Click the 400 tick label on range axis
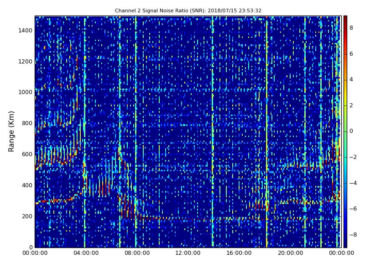365x274 pixels. click(x=27, y=185)
